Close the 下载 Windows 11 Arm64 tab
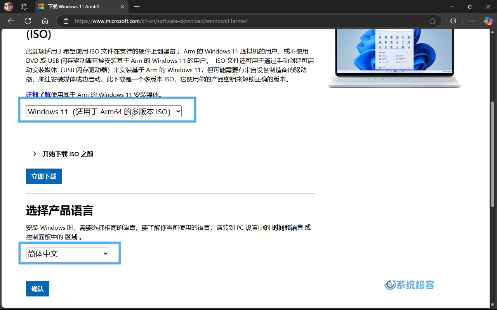 [x=122, y=7]
